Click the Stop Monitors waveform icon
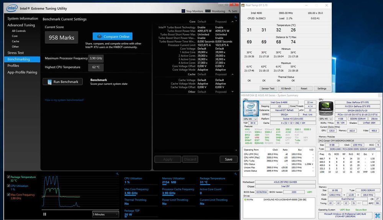Image resolution: width=383 pixels, height=220 pixels. [x=183, y=11]
